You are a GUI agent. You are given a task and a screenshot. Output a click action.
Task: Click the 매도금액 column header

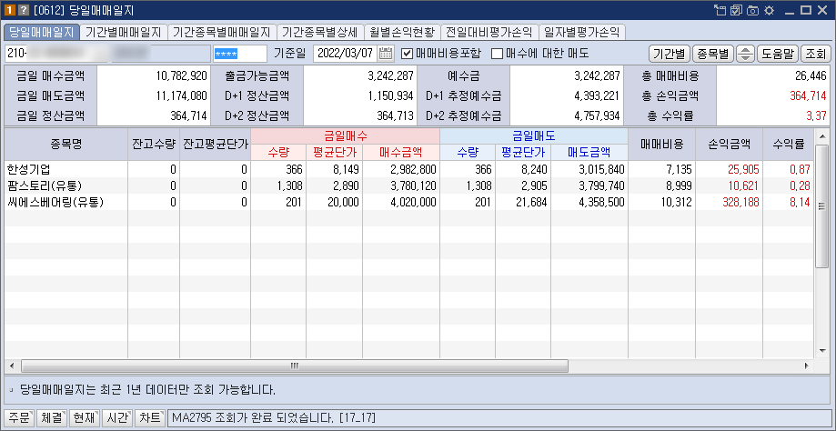(x=589, y=153)
